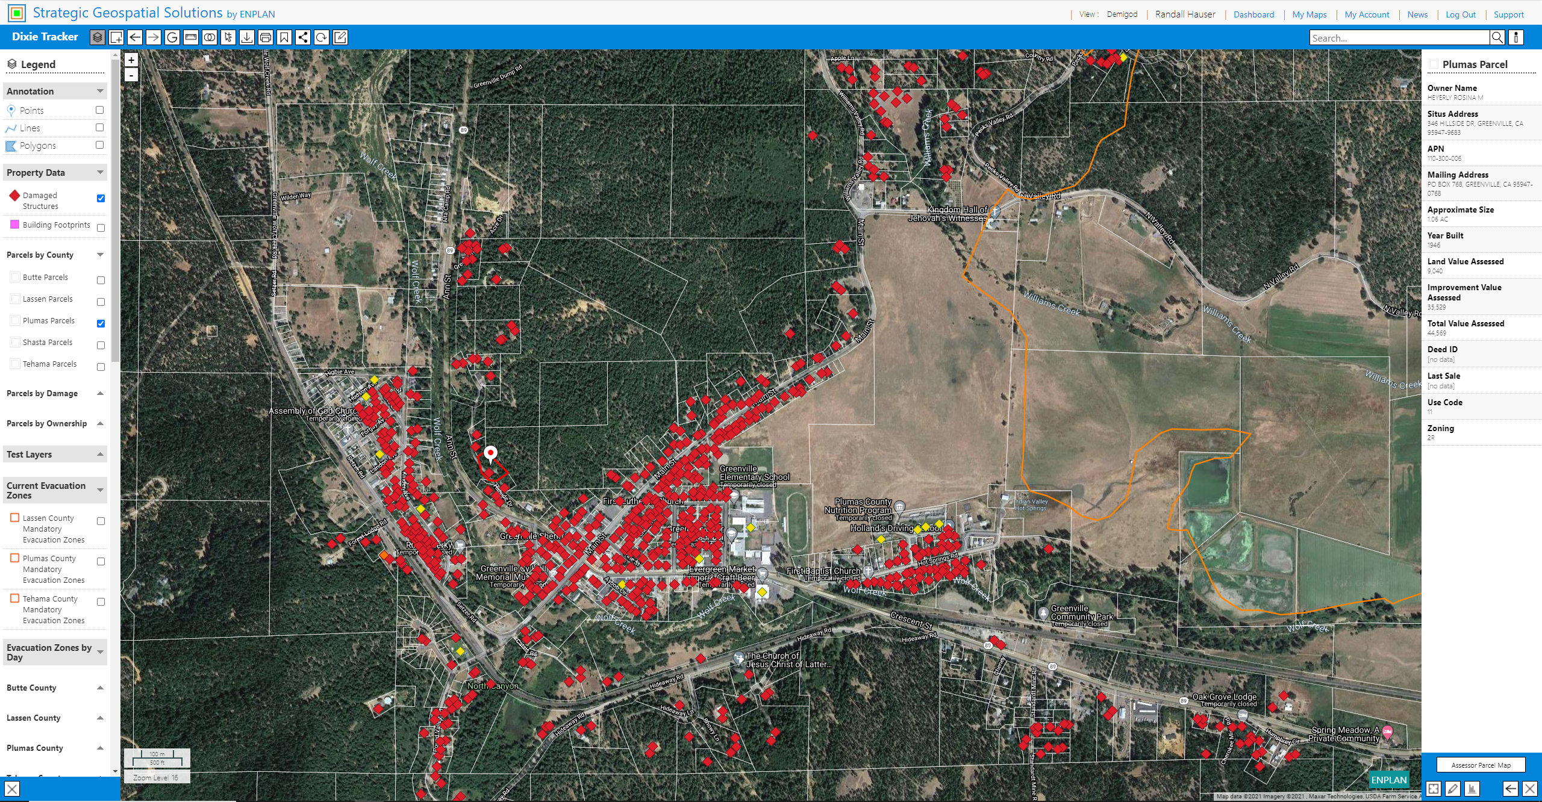The image size is (1542, 802).
Task: Click the back arrow in parcel panel
Action: [x=1511, y=789]
